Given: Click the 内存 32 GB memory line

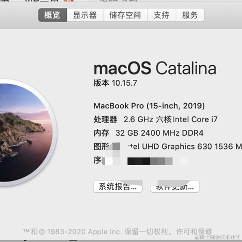Looking at the screenshot, I should [148, 133].
